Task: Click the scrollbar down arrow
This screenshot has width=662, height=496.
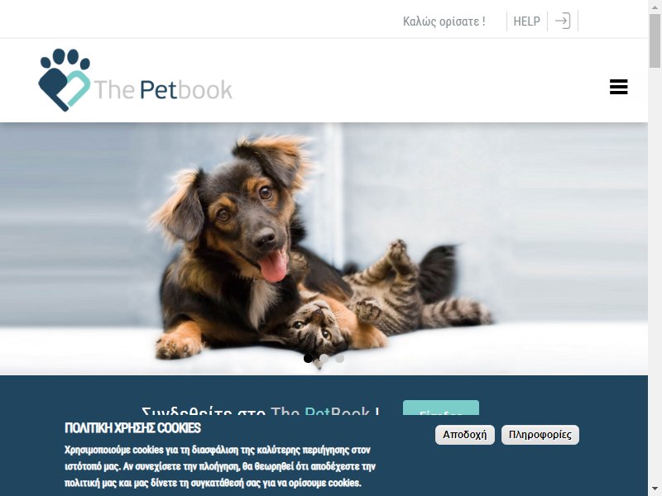Action: (655, 489)
